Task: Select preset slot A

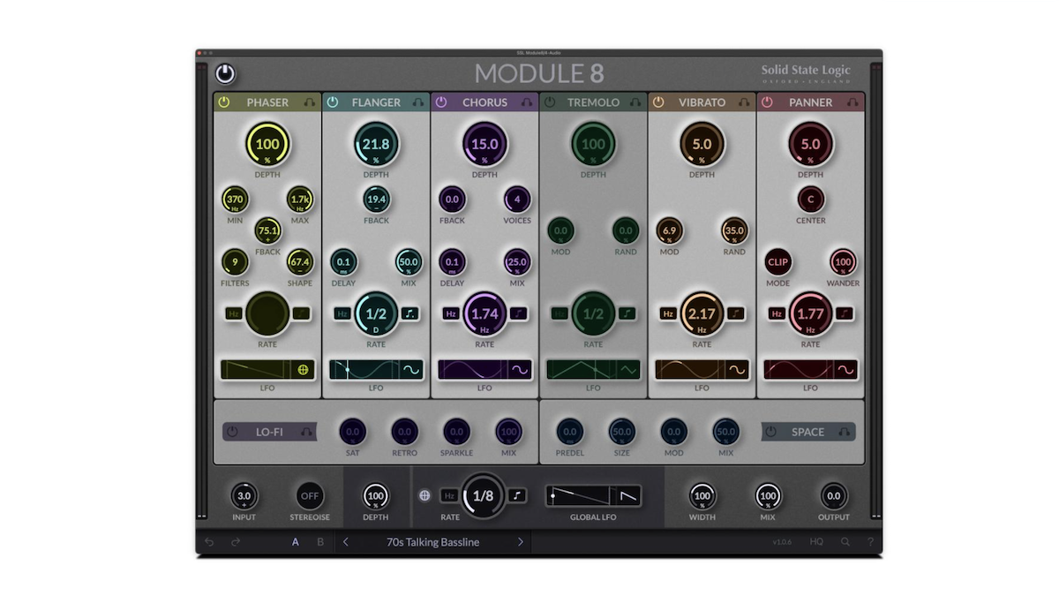Action: click(x=296, y=542)
